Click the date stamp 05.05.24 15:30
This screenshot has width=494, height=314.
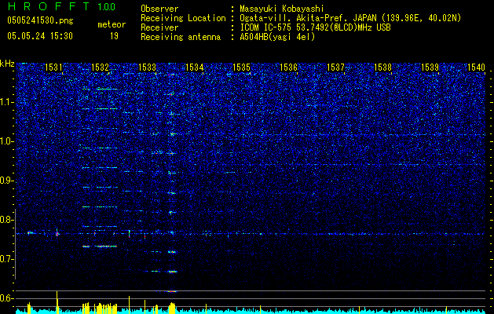pyautogui.click(x=40, y=36)
